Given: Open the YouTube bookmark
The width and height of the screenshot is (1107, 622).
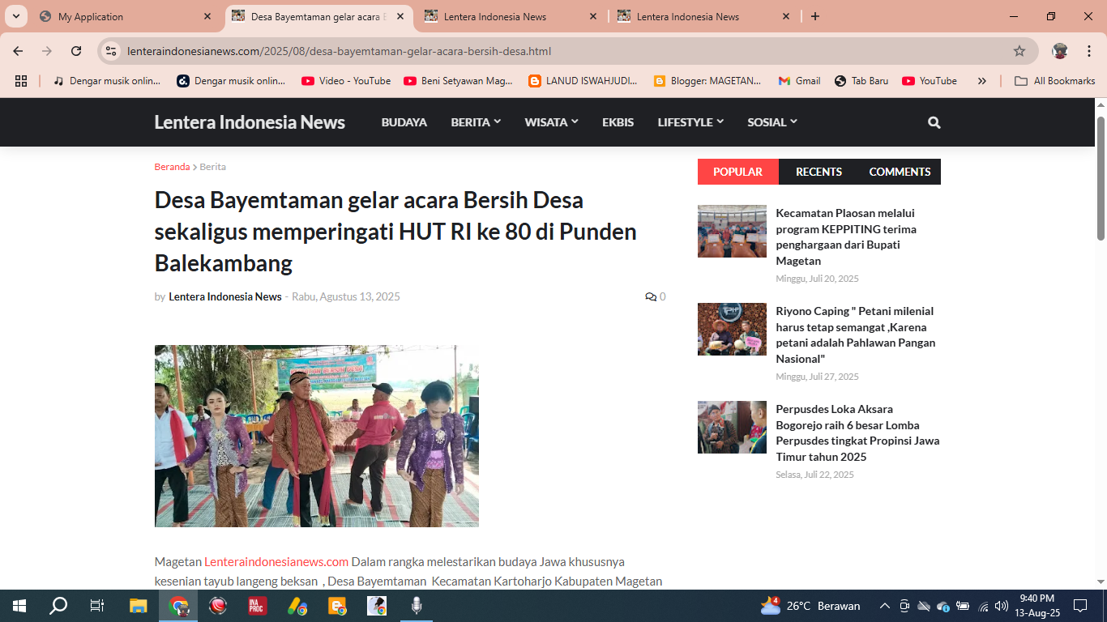Looking at the screenshot, I should click(x=930, y=81).
